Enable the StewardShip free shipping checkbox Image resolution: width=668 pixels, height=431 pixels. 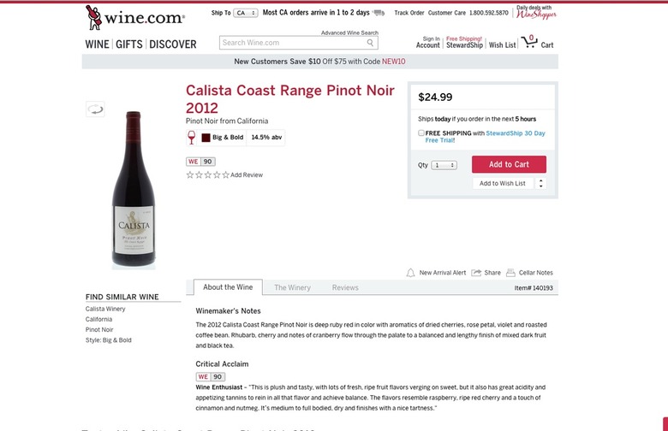[421, 133]
